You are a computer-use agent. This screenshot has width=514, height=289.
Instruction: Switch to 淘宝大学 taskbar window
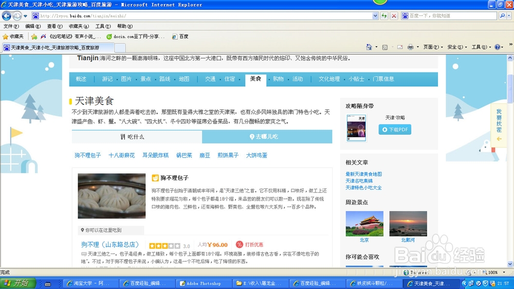[90, 283]
